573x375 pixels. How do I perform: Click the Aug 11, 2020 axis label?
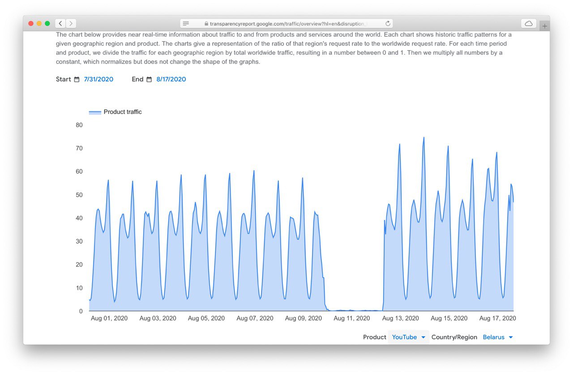pos(352,318)
